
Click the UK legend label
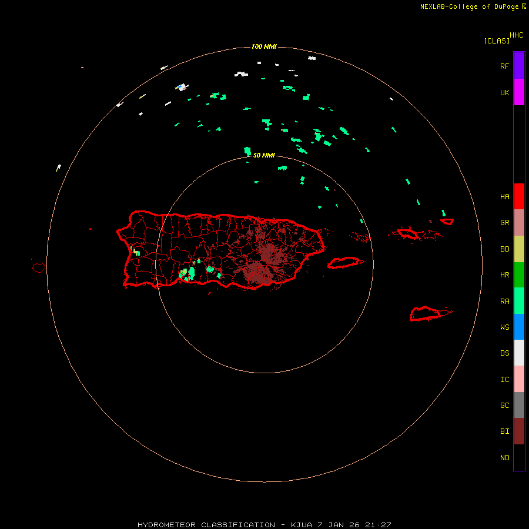(x=504, y=93)
